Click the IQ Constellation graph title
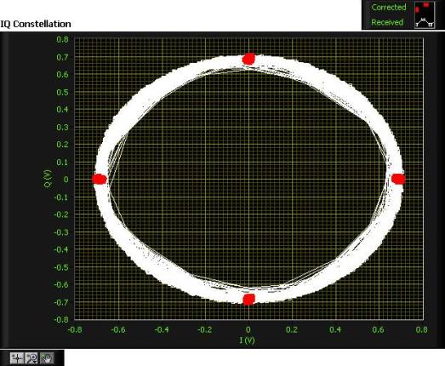445x366 pixels. pos(36,24)
